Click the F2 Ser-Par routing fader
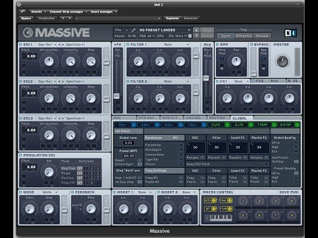Viewport: 318px width, 238px height. pyautogui.click(x=117, y=96)
